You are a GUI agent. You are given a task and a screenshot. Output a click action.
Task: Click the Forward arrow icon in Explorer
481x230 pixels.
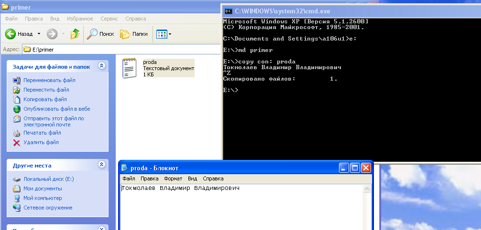pyautogui.click(x=52, y=34)
